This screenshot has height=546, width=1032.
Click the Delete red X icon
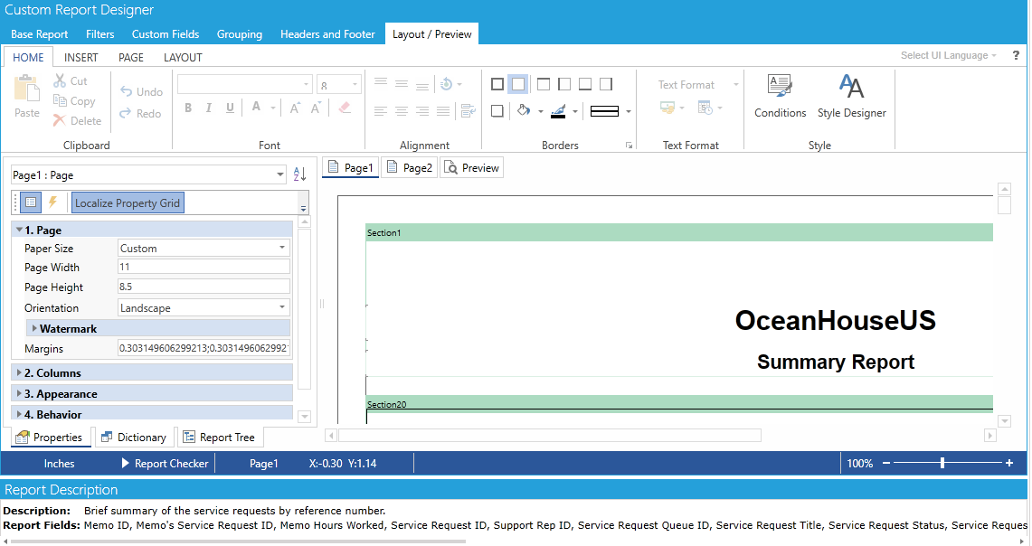(x=59, y=120)
